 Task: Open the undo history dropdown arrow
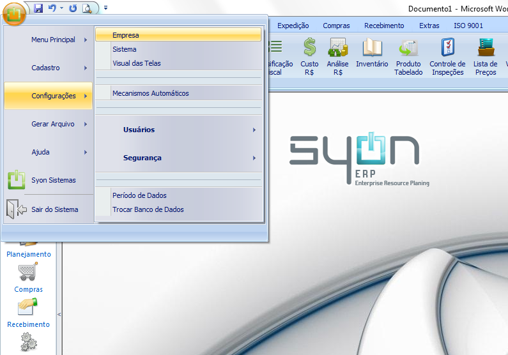(x=62, y=8)
